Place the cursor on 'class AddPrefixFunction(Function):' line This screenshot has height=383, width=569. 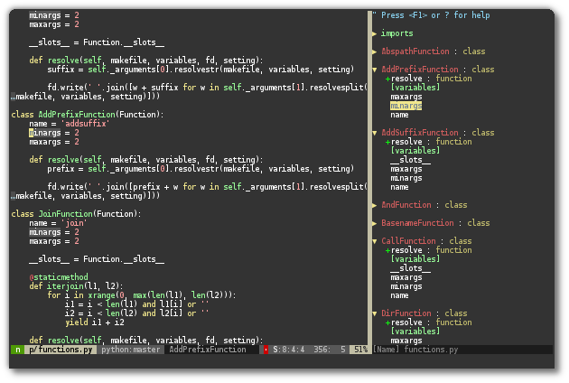click(88, 115)
